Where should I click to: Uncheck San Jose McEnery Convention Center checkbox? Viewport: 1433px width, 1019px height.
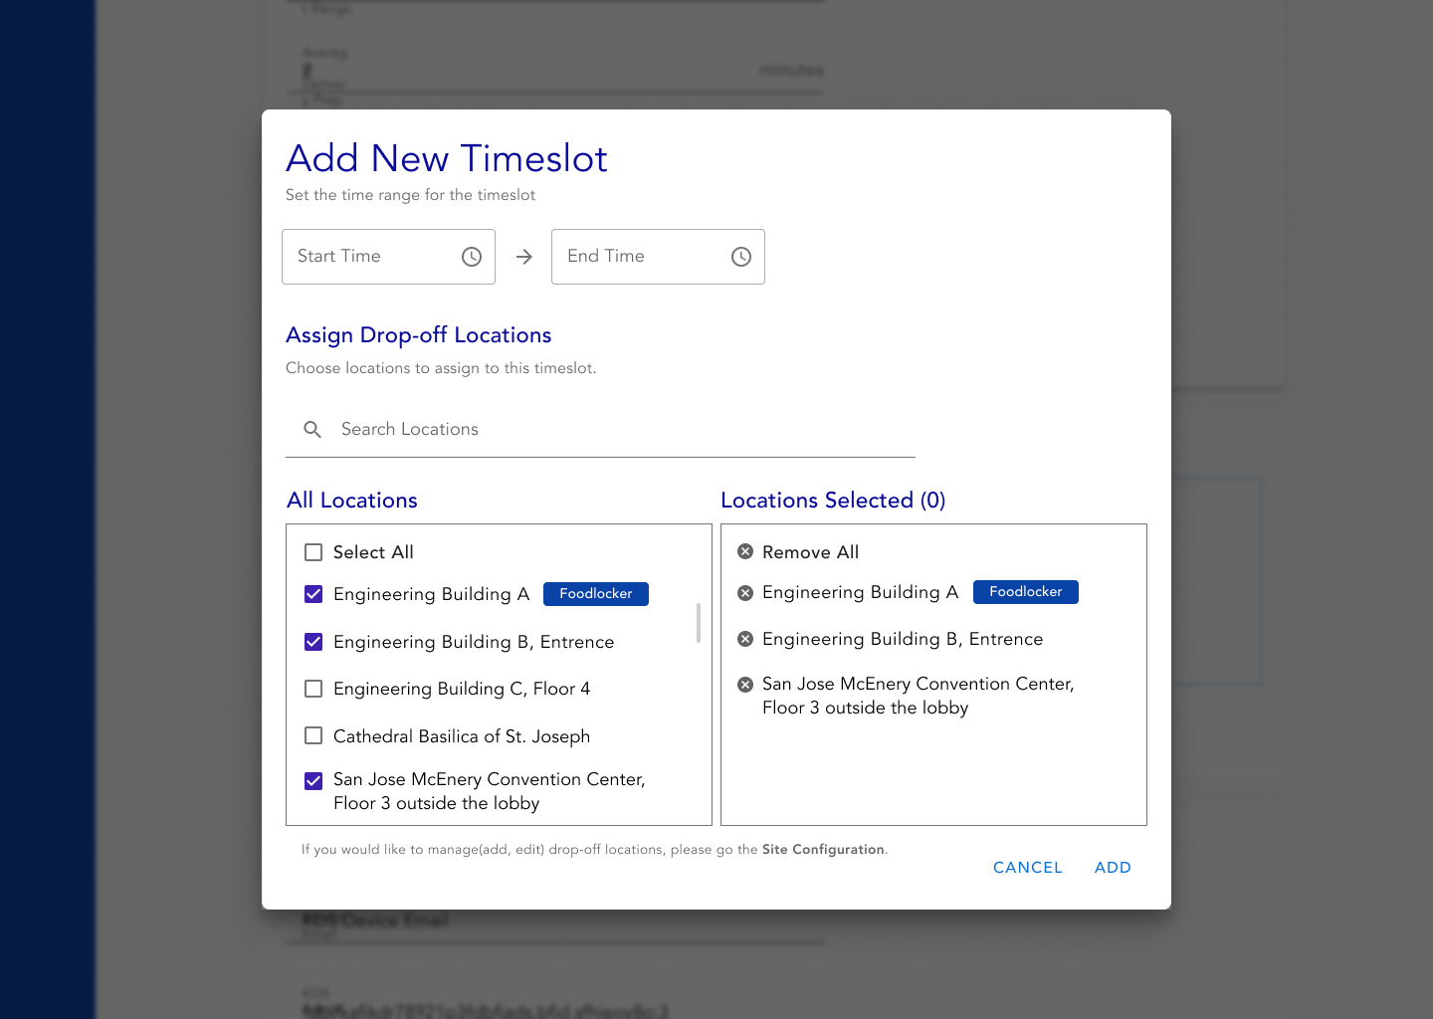click(x=313, y=781)
